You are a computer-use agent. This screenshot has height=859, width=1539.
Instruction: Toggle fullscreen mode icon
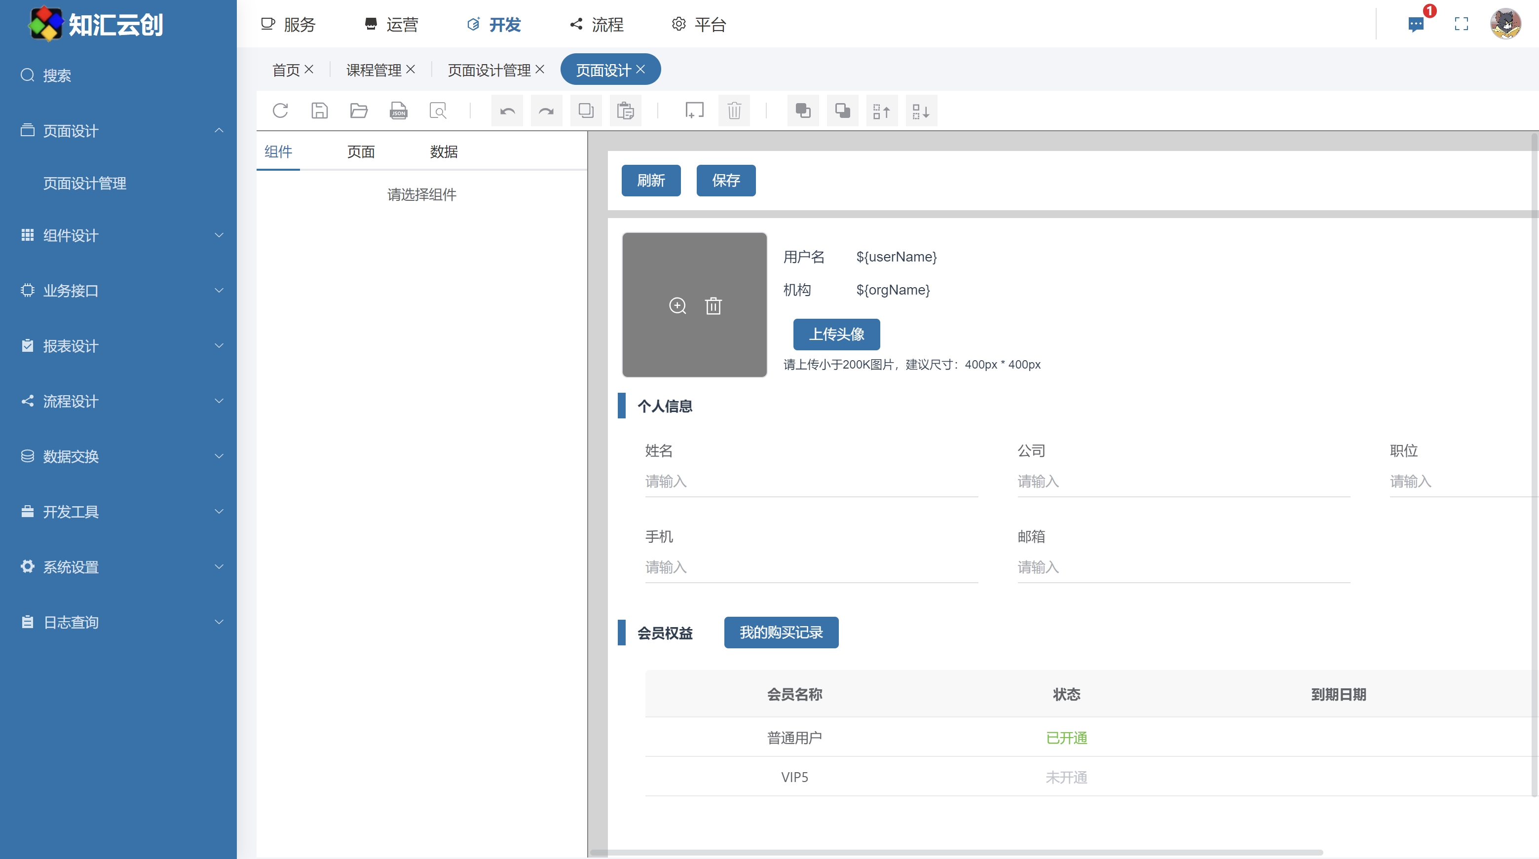point(1462,24)
